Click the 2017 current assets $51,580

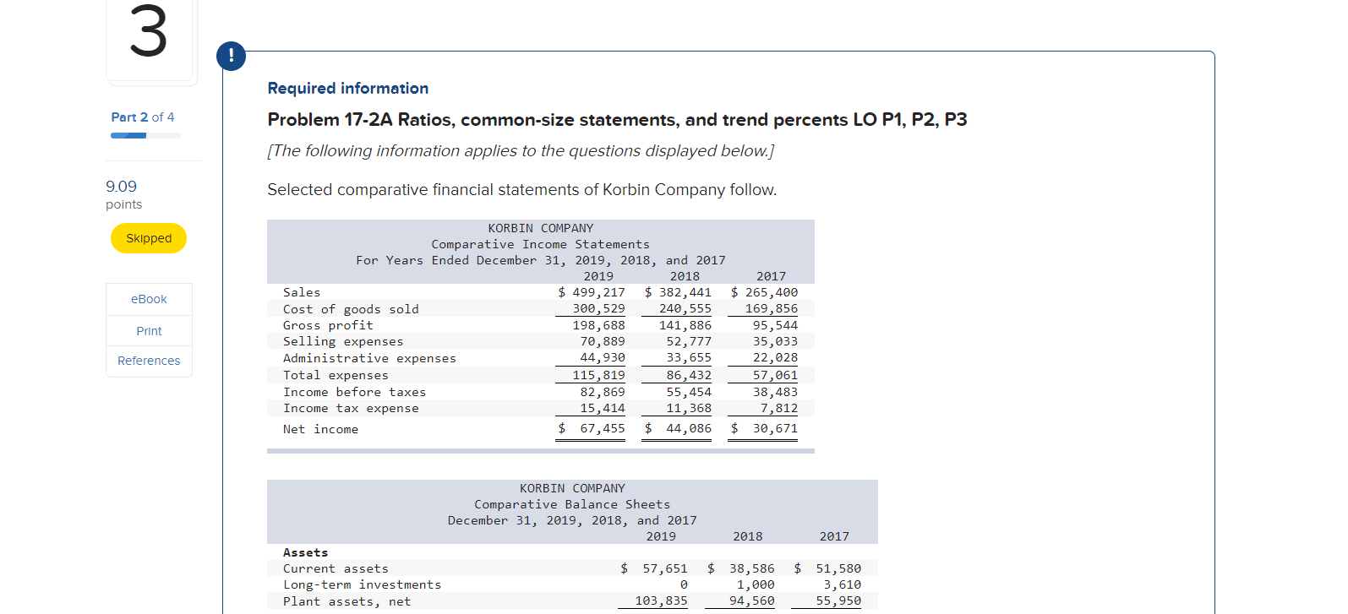click(x=828, y=568)
